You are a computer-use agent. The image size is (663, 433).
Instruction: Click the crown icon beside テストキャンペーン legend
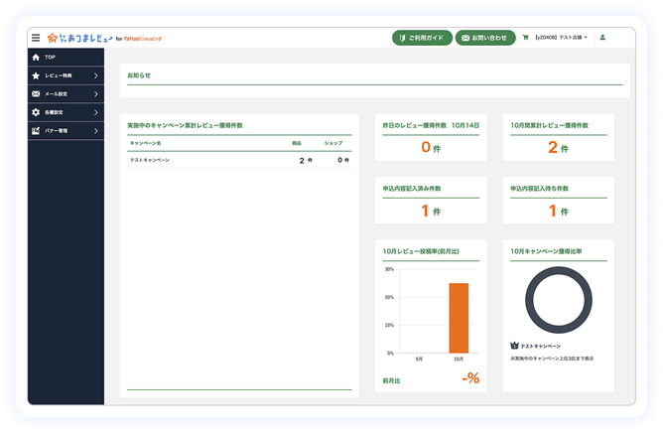click(x=514, y=346)
